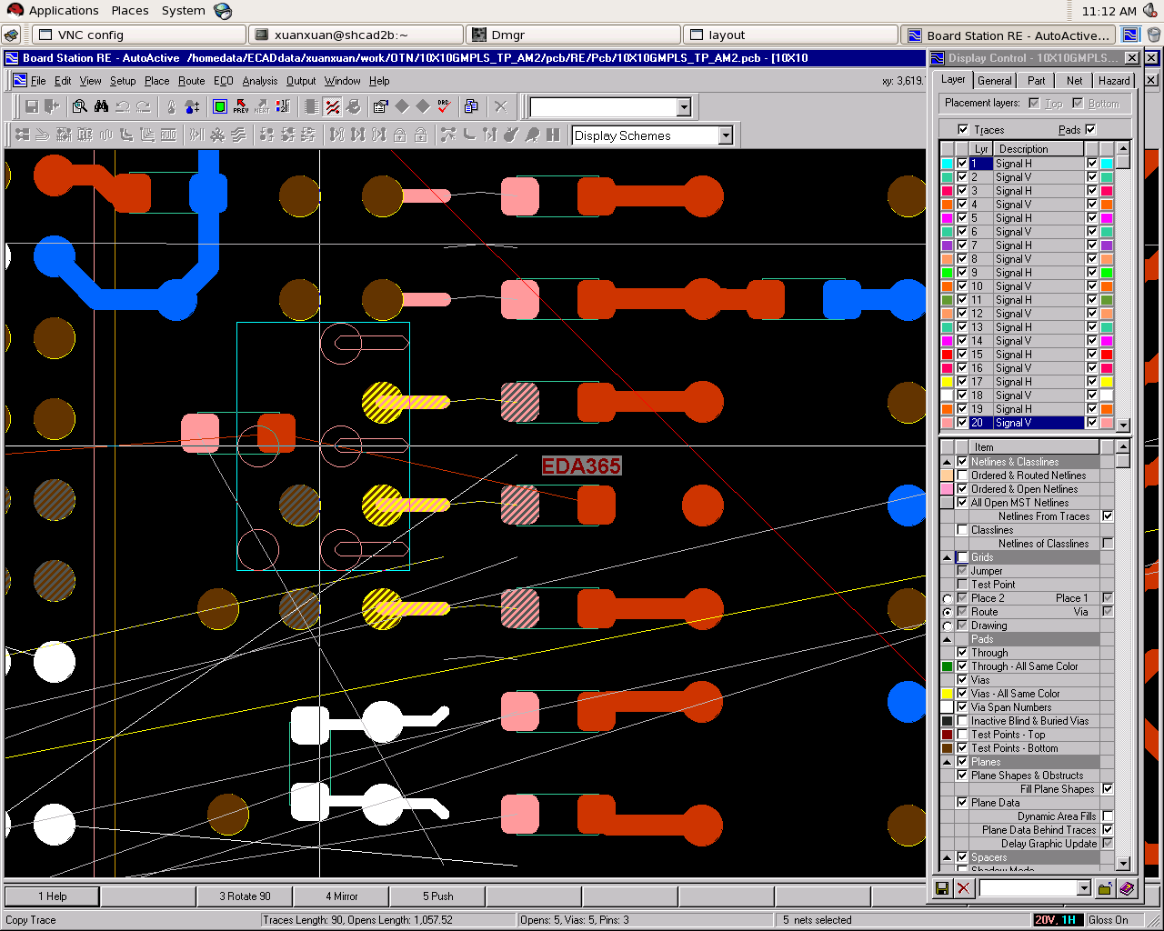Collapse the Pads section arrow
The image size is (1164, 931).
tap(947, 639)
